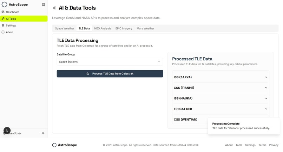Click the Dashboard grid icon

(x=3, y=12)
